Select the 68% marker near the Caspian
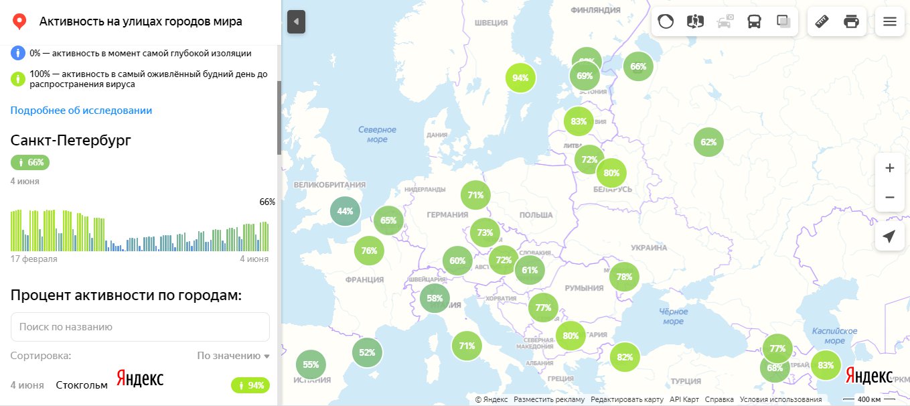The height and width of the screenshot is (406, 910). [774, 368]
